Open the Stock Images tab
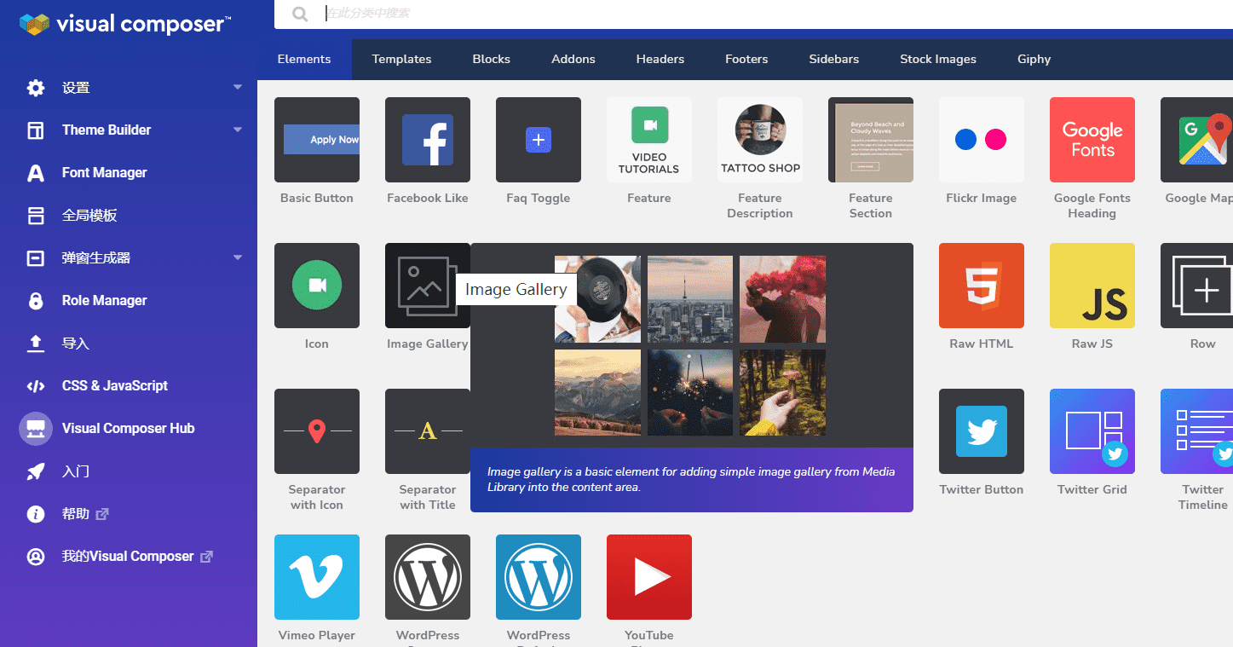The width and height of the screenshot is (1233, 647). coord(938,60)
